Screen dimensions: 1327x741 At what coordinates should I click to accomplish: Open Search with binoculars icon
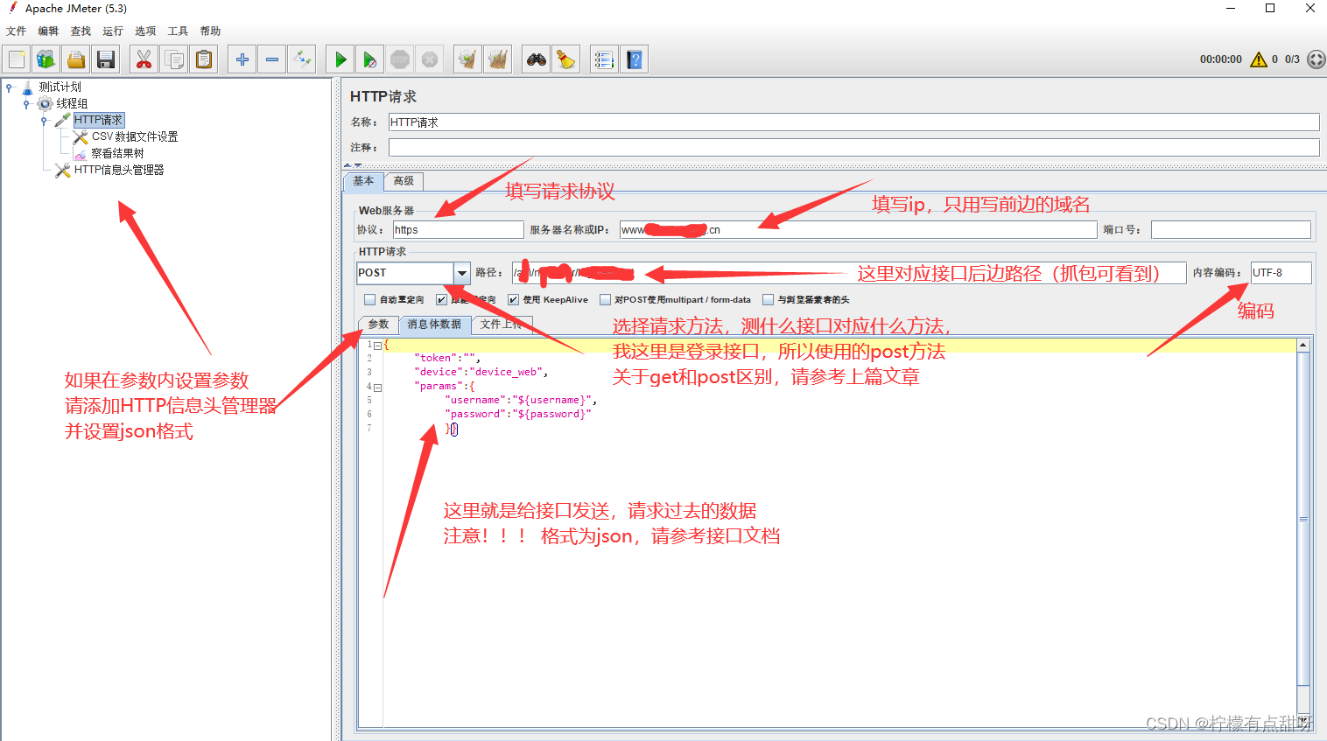coord(536,59)
